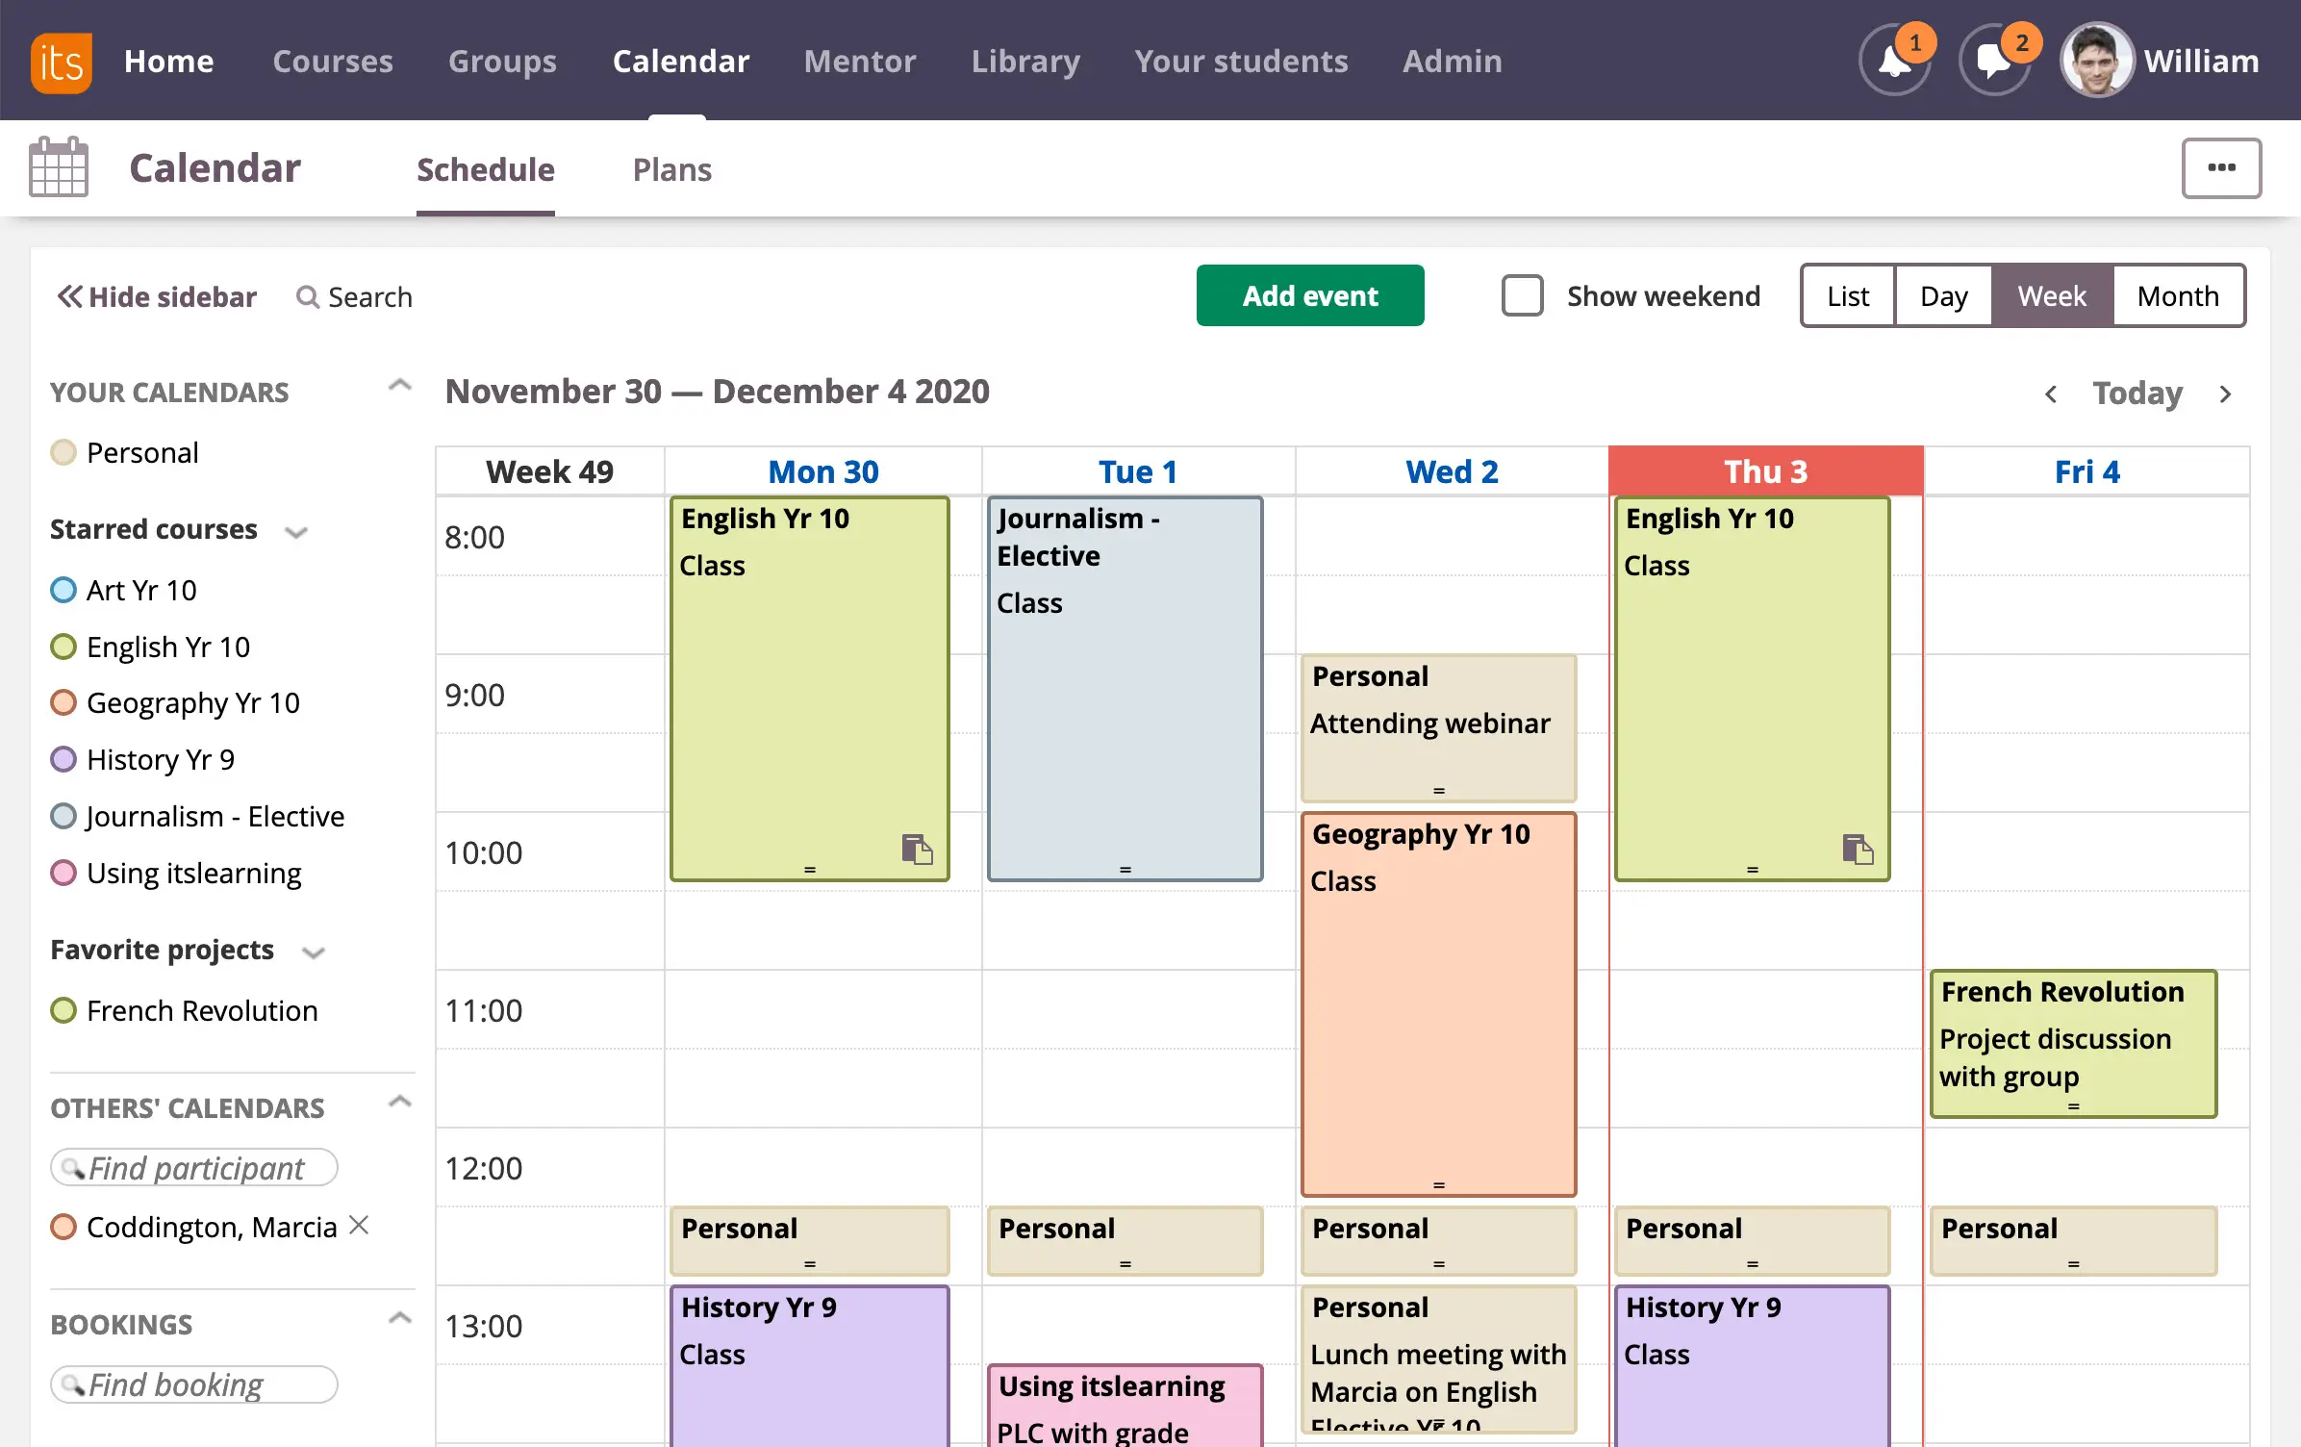This screenshot has width=2301, height=1447.
Task: Open the notifications bell icon
Action: click(x=1894, y=62)
